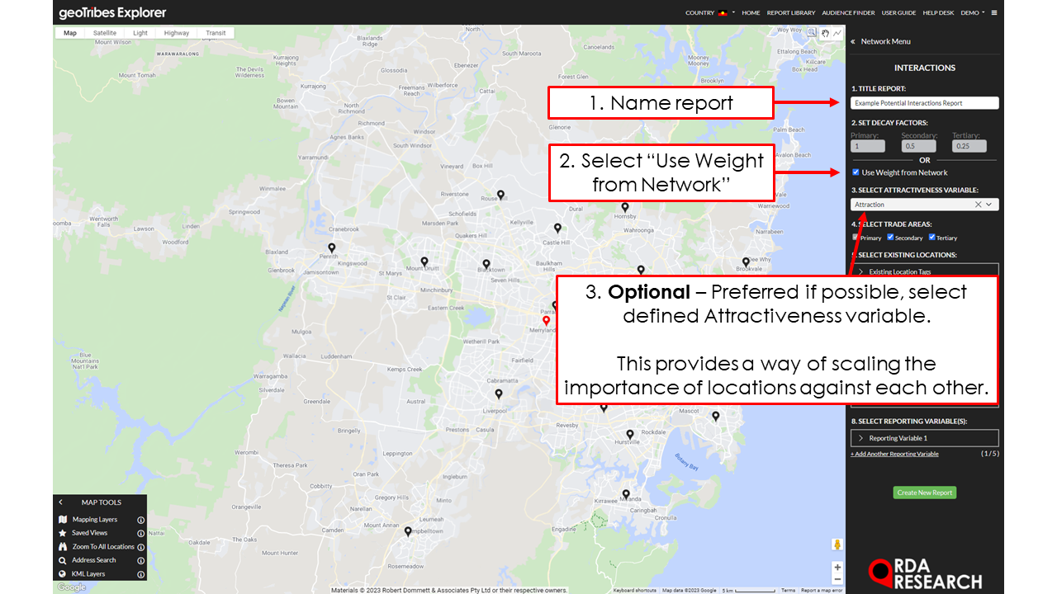The image size is (1057, 594).
Task: Collapse the Network Menu with double chevron
Action: [852, 41]
